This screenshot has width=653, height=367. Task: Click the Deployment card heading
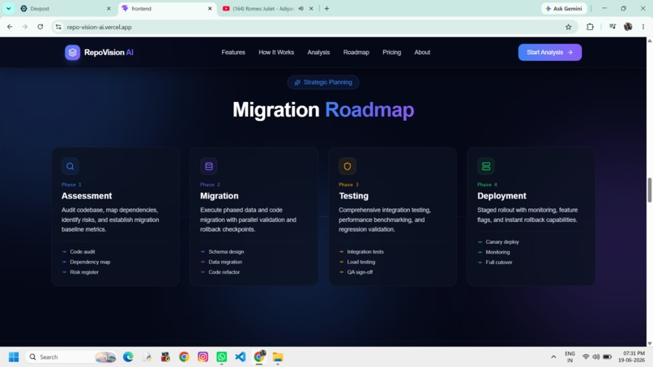501,196
